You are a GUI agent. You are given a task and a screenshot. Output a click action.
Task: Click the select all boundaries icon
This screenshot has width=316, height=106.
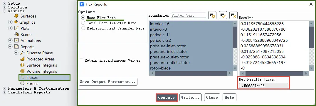click(223, 15)
